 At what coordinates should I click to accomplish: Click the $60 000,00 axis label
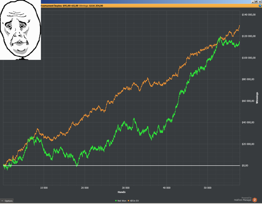coord(248,101)
